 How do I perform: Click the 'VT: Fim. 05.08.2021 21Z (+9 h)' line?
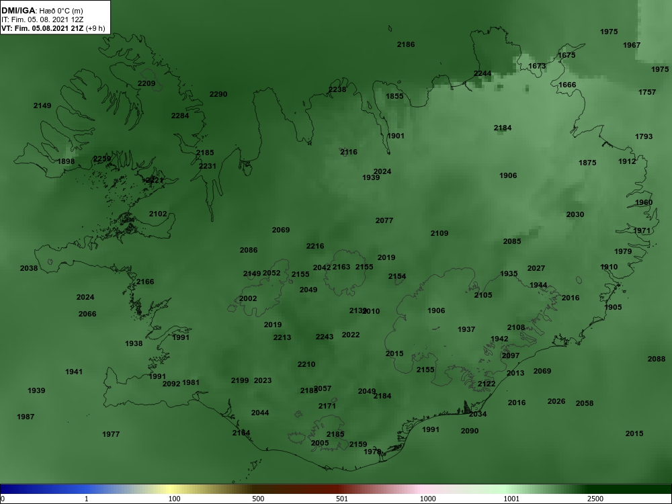53,28
